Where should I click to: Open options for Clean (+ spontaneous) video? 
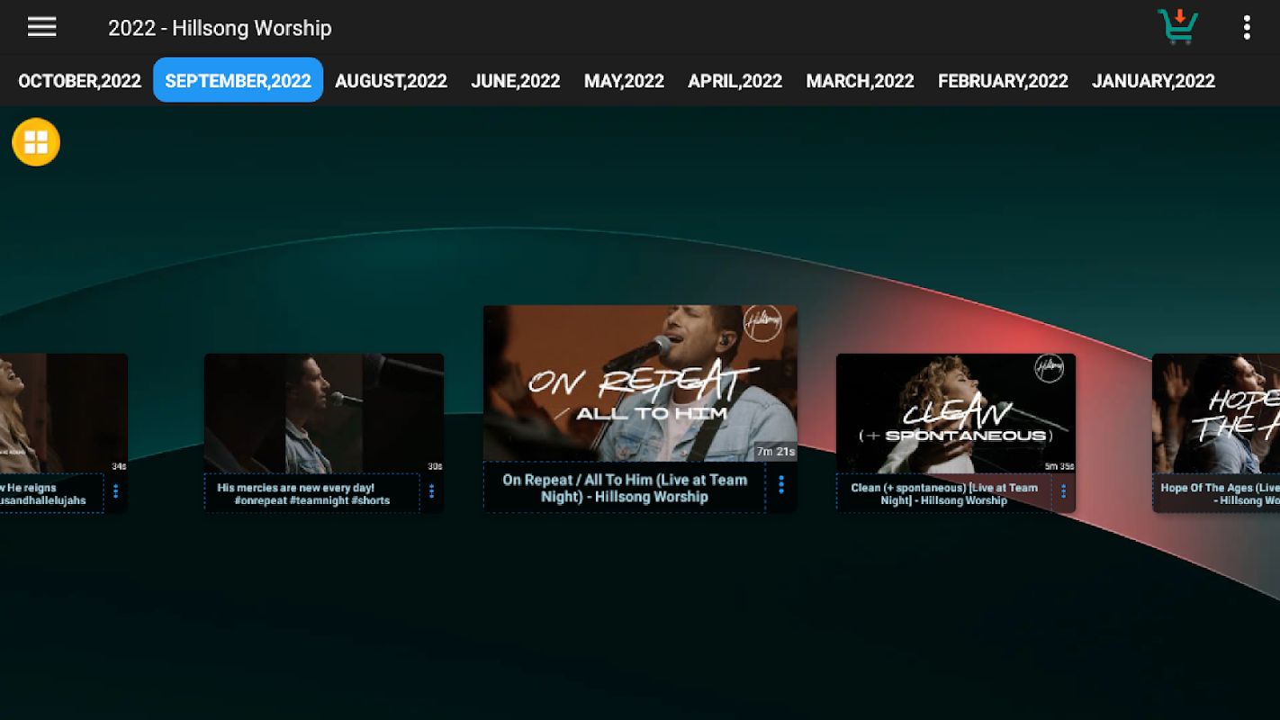(1063, 492)
